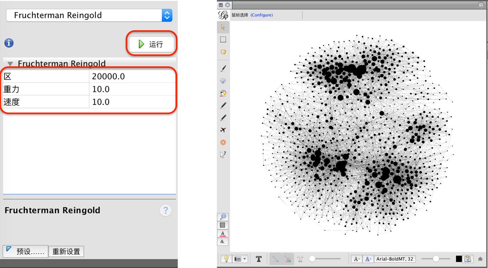Image resolution: width=488 pixels, height=268 pixels.
Task: Pick the diamond sizer tool
Action: 223,81
